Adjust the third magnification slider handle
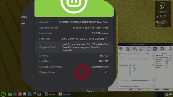This screenshot has width=173, height=97. click(x=133, y=71)
